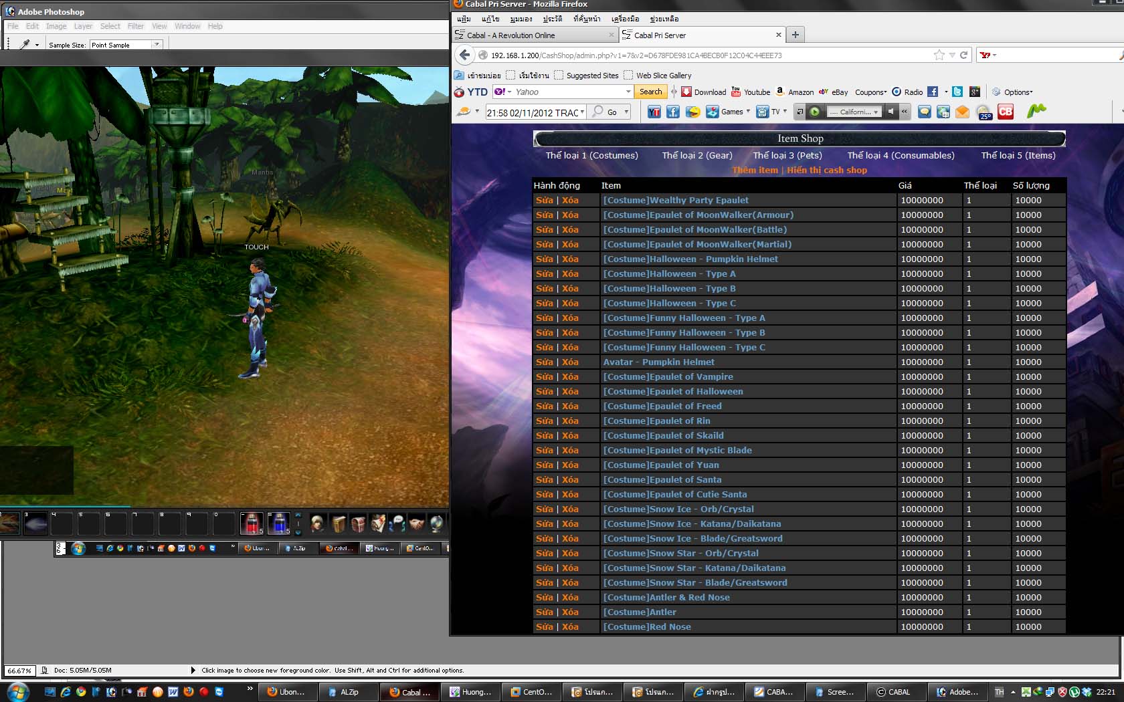Click the chat bubble toolbar icon
The height and width of the screenshot is (702, 1124).
(x=925, y=112)
